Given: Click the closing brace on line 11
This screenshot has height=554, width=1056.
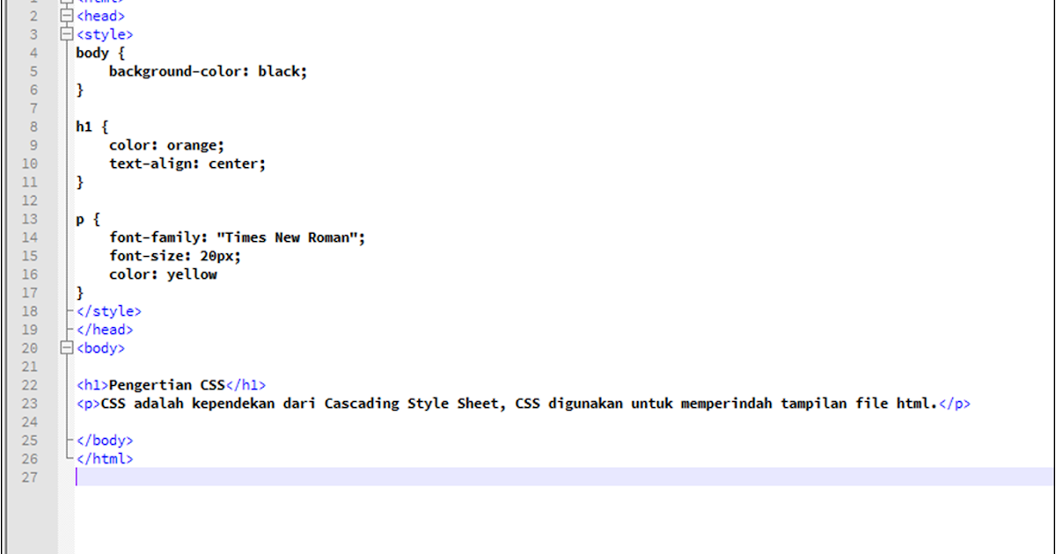Looking at the screenshot, I should click(x=80, y=182).
